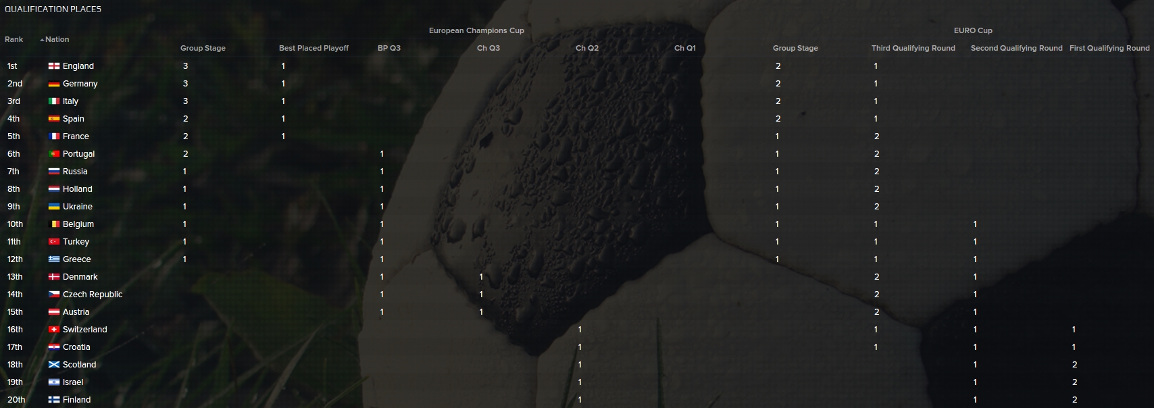
Task: Click the QUALIFICATION PLACES title
Action: click(53, 9)
